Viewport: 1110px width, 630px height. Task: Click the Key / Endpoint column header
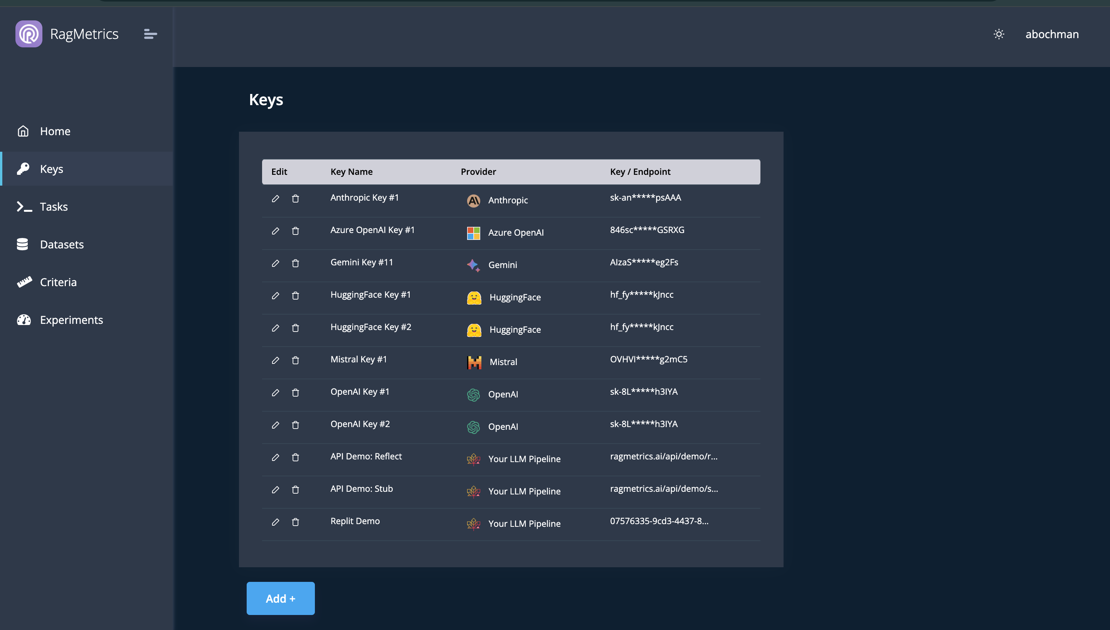[x=640, y=172]
